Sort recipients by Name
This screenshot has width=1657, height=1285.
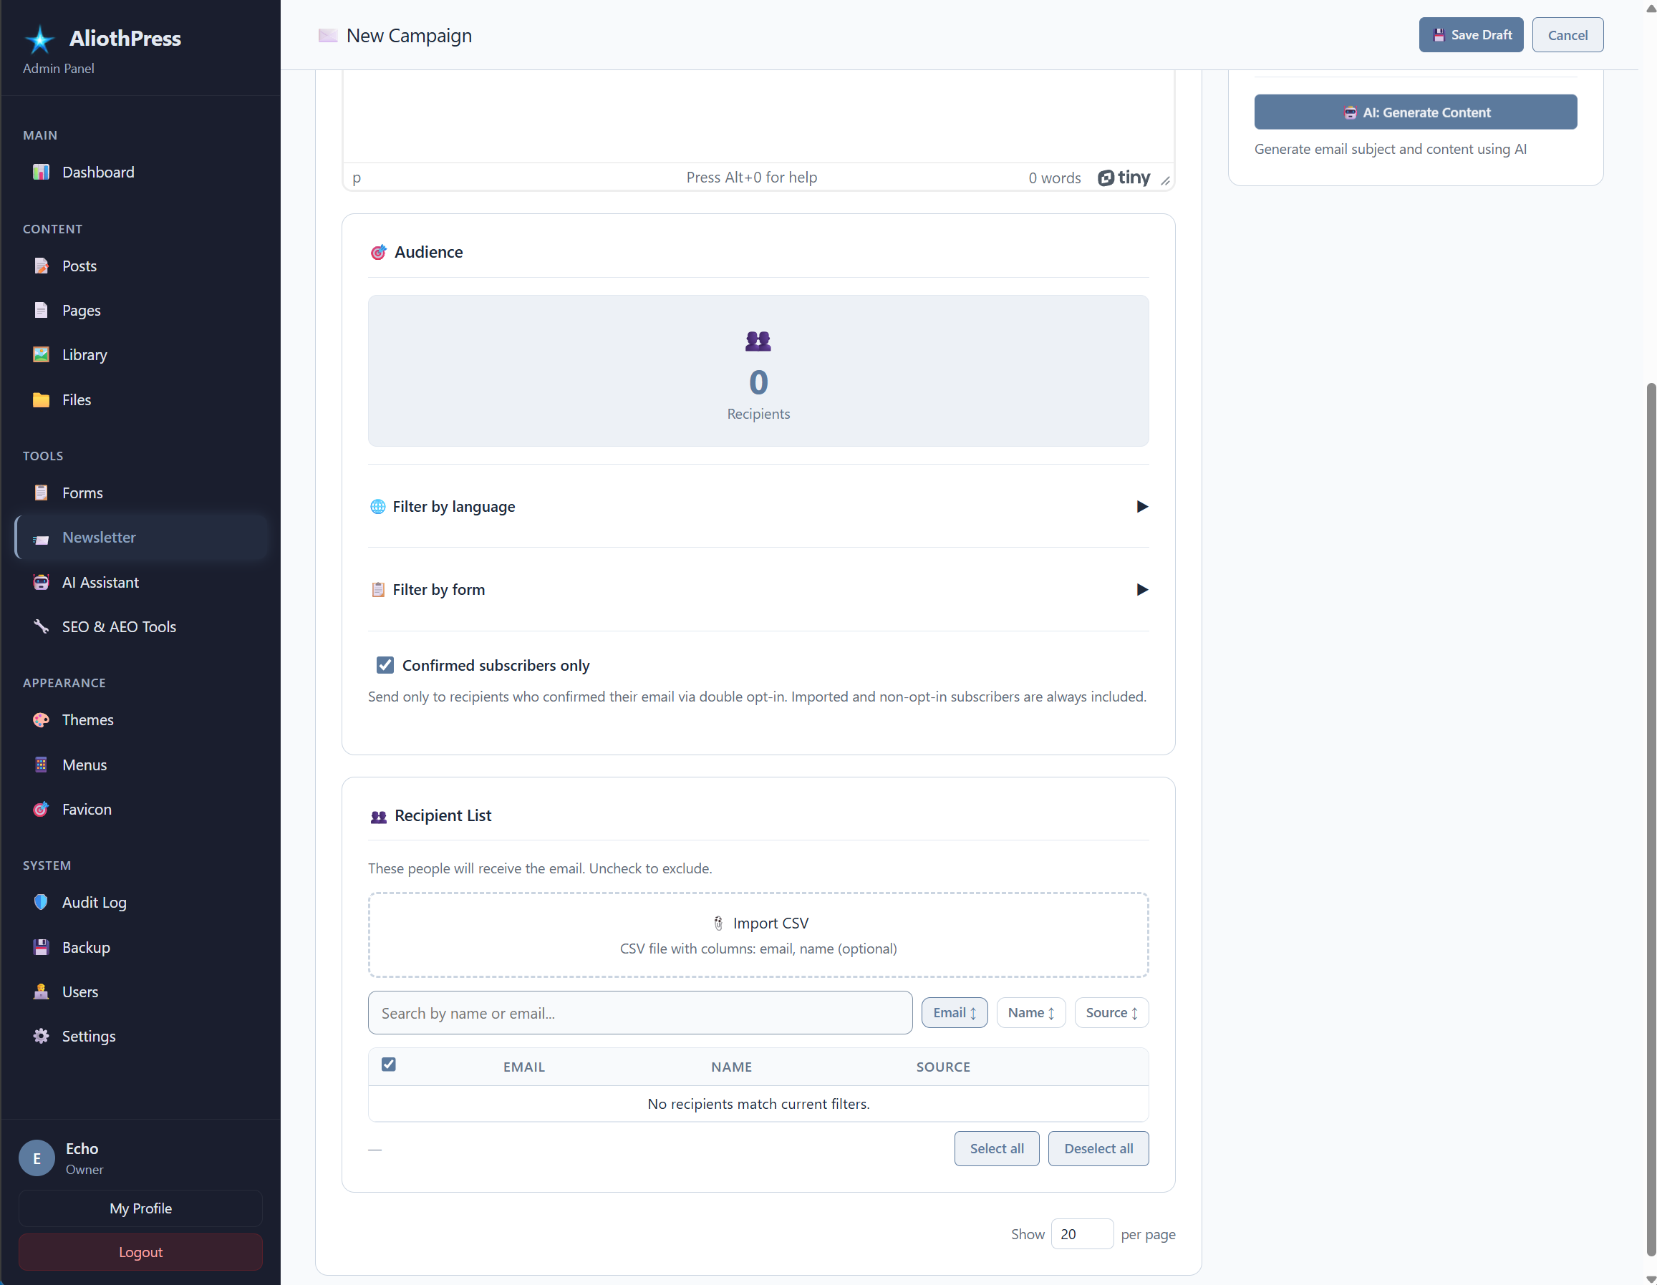coord(1030,1013)
